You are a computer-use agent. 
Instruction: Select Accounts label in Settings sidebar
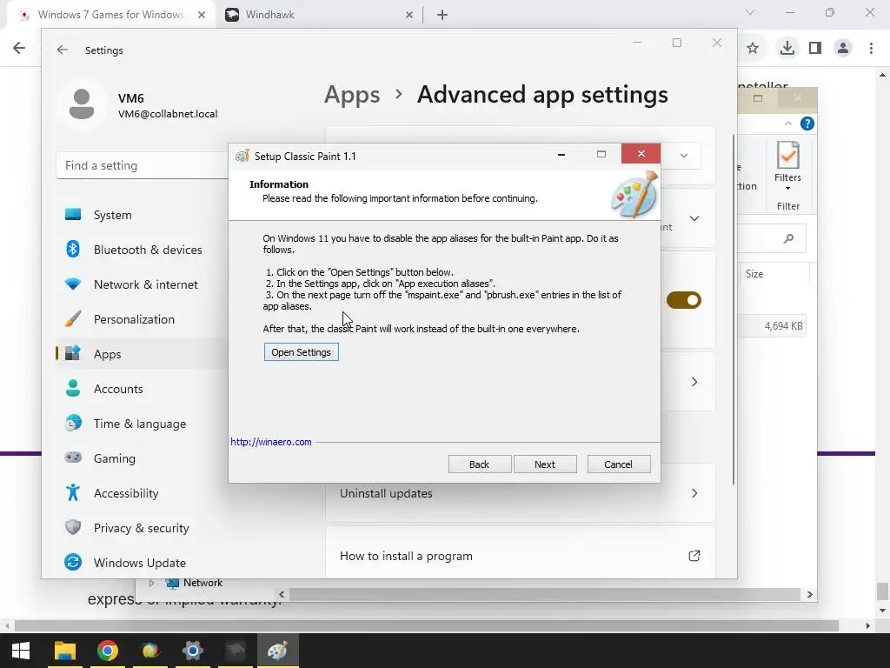118,389
